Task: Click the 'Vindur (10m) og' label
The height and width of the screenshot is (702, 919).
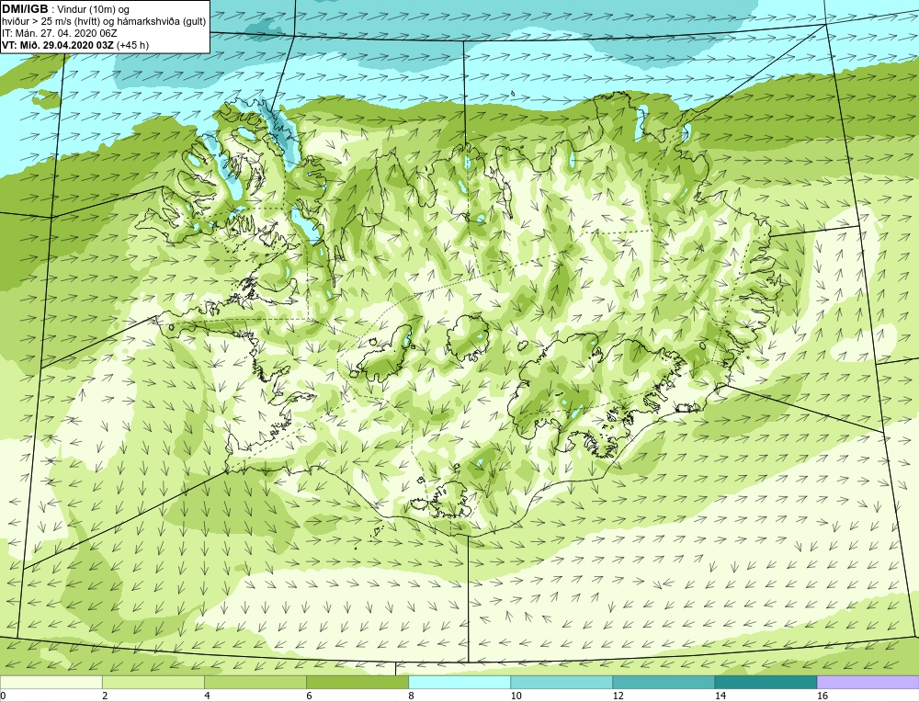Action: click(x=93, y=9)
